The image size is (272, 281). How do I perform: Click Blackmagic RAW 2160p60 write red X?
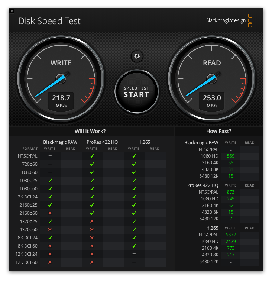50,213
